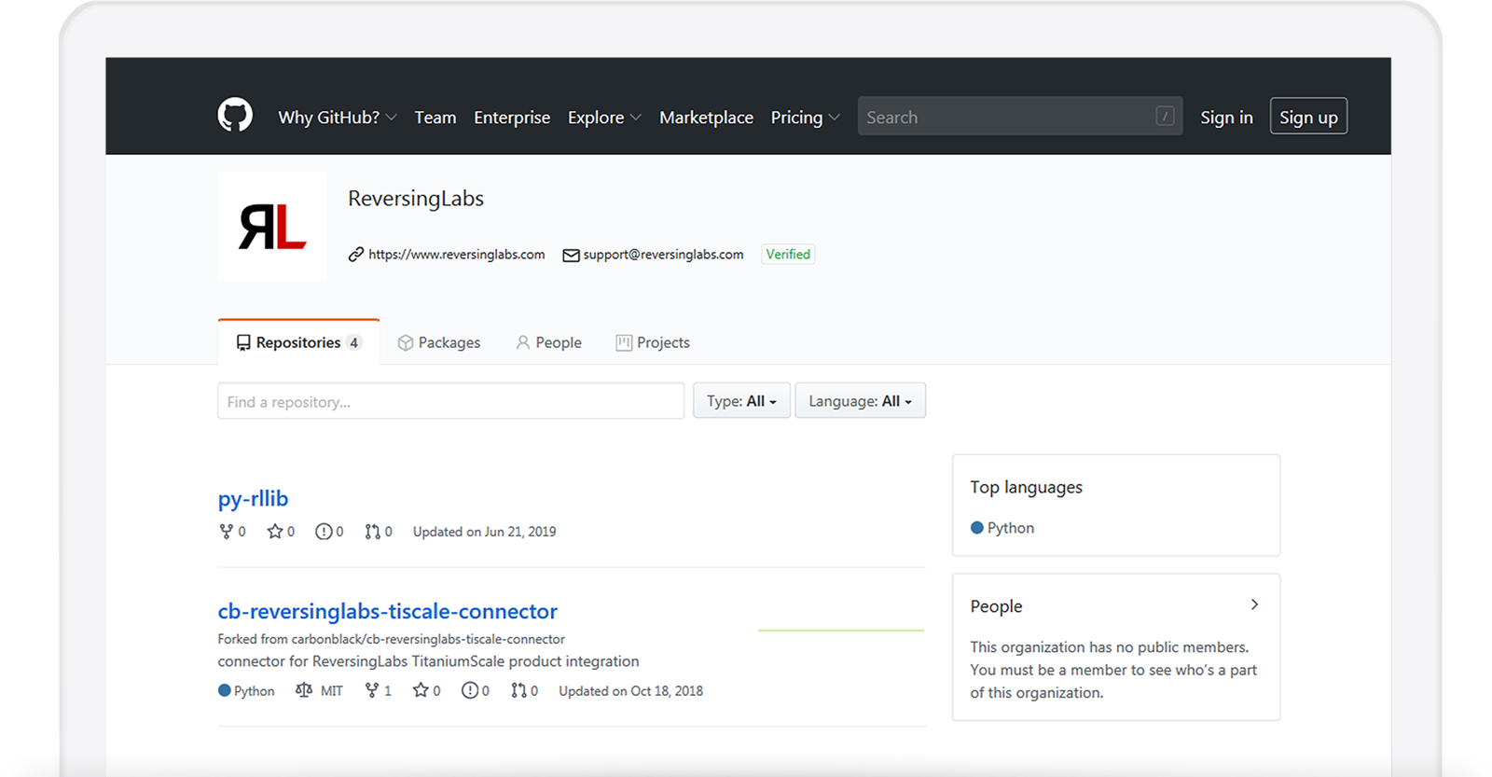Click fork count icon for cb-reversinglabs-tiscale-connector

click(x=372, y=690)
